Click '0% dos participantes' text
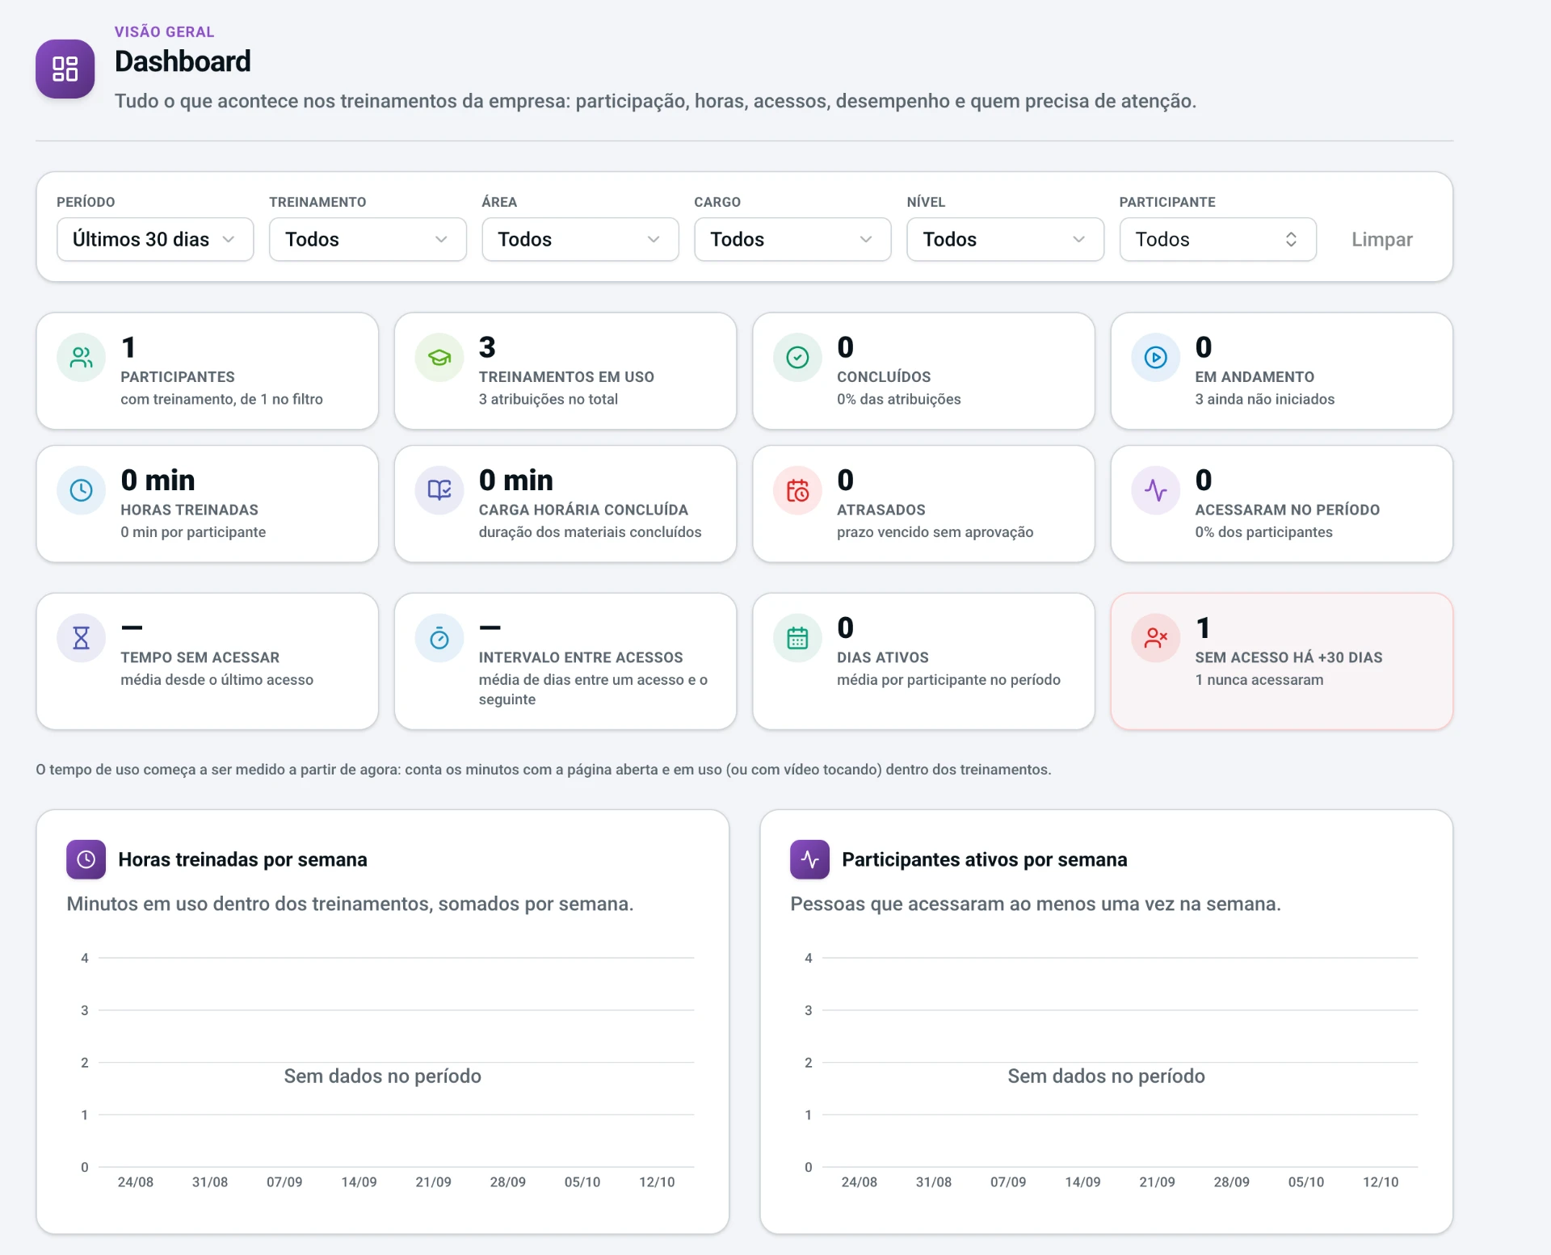Image resolution: width=1551 pixels, height=1255 pixels. coord(1263,532)
